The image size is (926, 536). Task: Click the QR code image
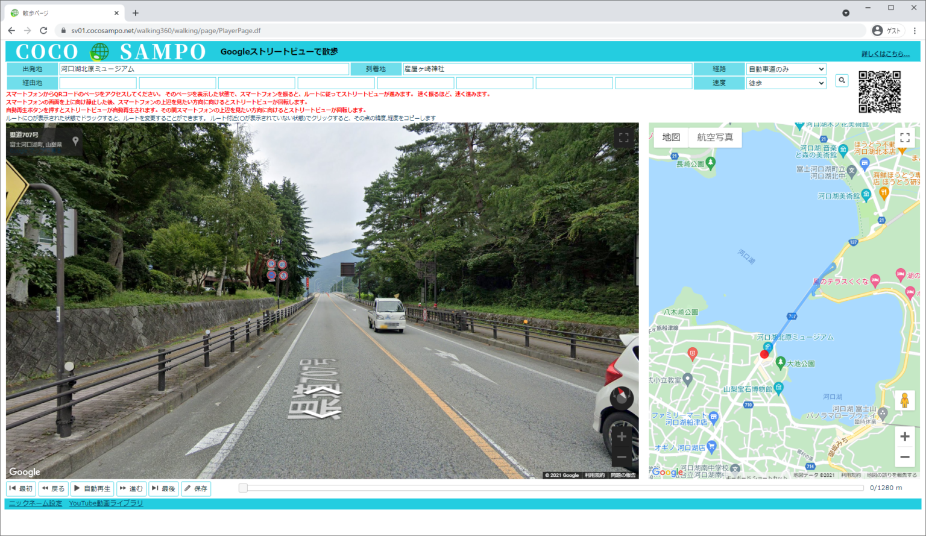tap(880, 92)
